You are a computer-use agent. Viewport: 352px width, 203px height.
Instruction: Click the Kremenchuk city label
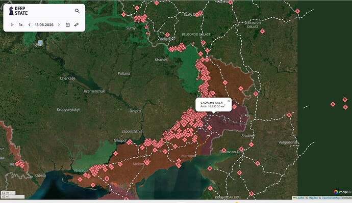tap(94, 91)
